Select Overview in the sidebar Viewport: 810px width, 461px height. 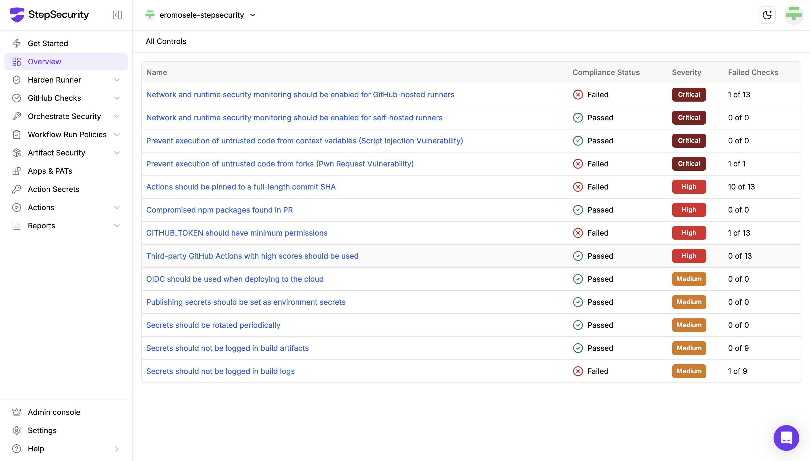44,61
